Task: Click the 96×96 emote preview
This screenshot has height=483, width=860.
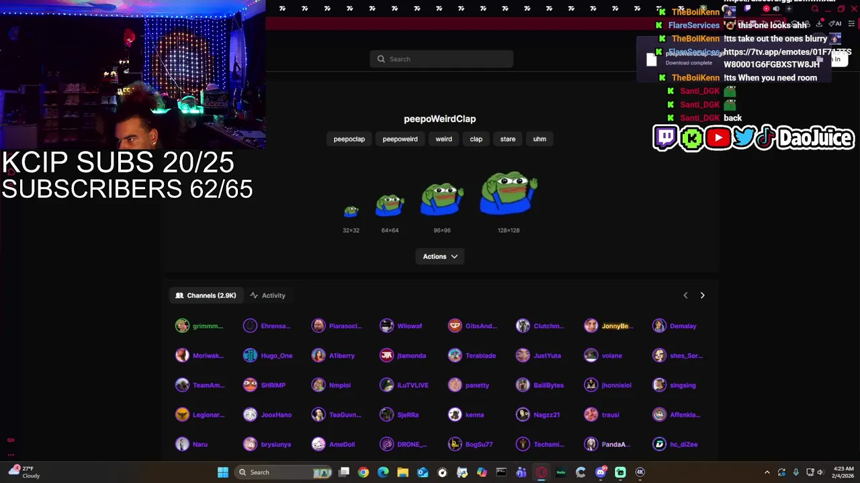Action: click(441, 199)
